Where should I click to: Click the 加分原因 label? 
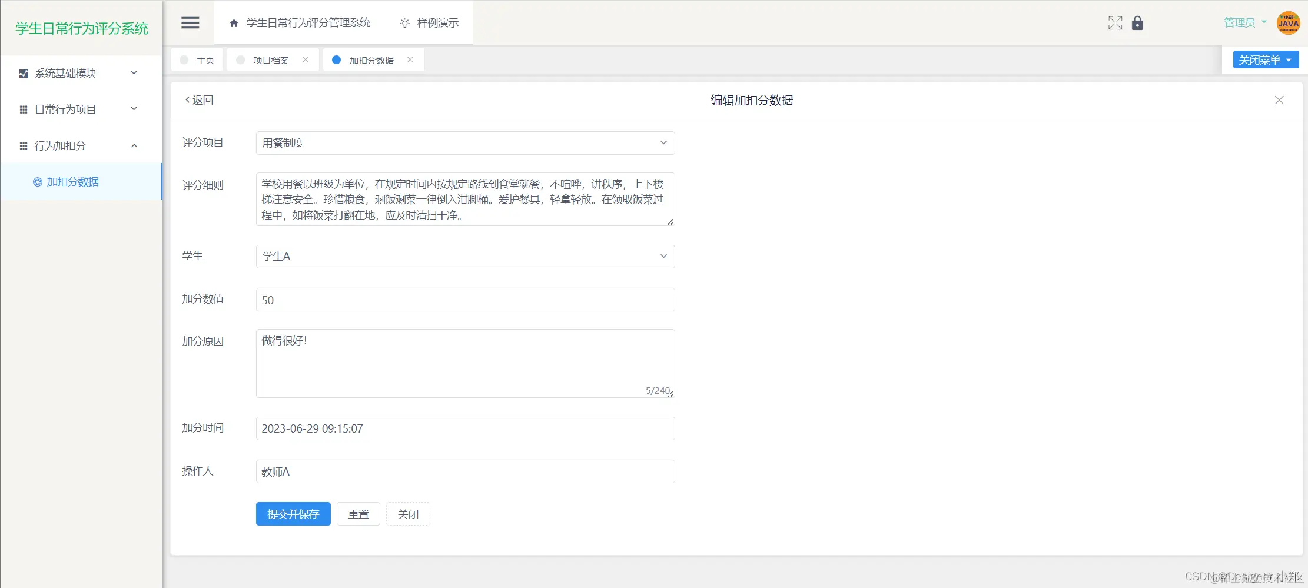(x=203, y=341)
